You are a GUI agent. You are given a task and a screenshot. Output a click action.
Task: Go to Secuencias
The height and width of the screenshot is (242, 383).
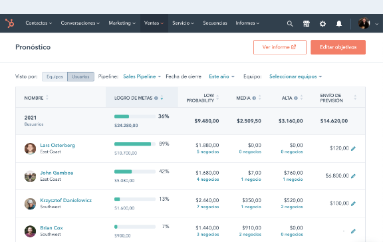tap(215, 23)
